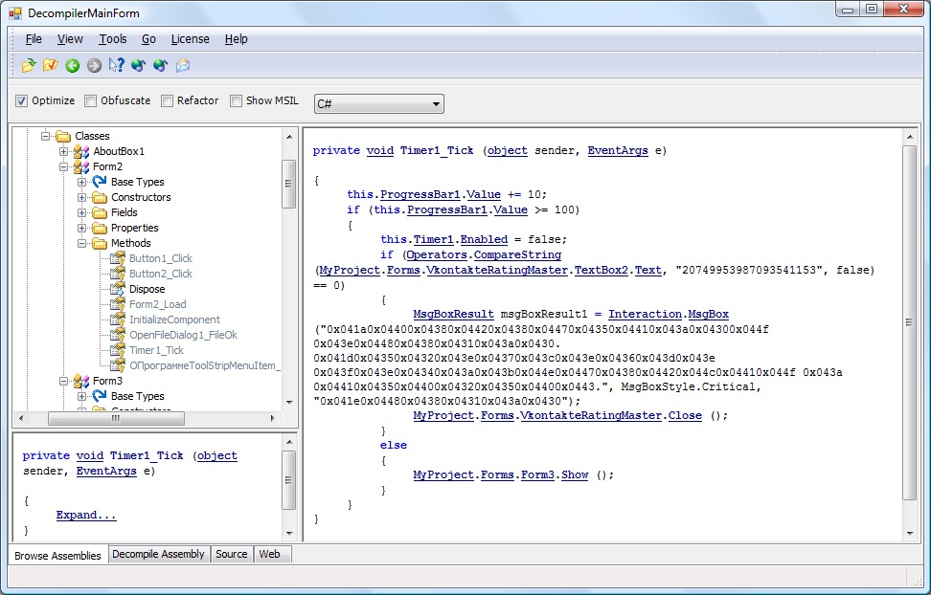Open the View menu

pos(70,39)
